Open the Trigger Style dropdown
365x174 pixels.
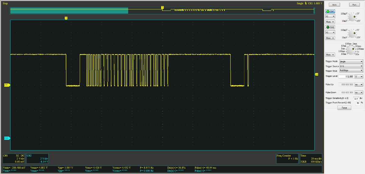(351, 71)
